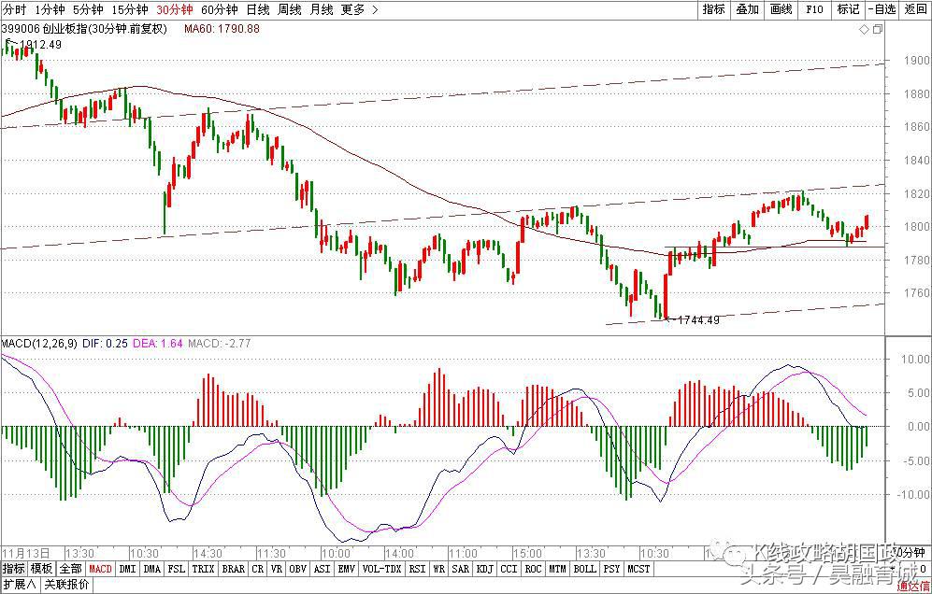Choose the RSI indicator tab
This screenshot has height=594, width=932.
coord(417,569)
